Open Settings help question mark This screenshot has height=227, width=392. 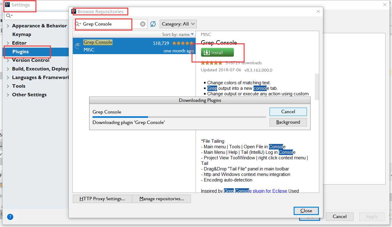pyautogui.click(x=10, y=217)
